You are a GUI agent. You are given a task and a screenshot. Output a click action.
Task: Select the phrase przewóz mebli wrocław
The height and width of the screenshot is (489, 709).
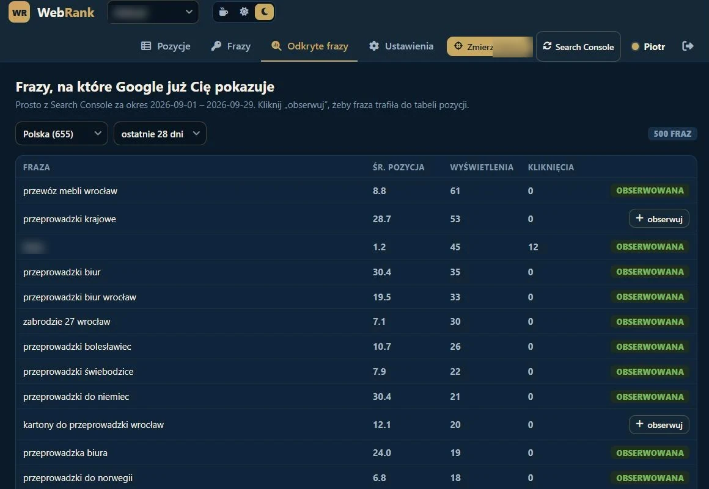70,191
